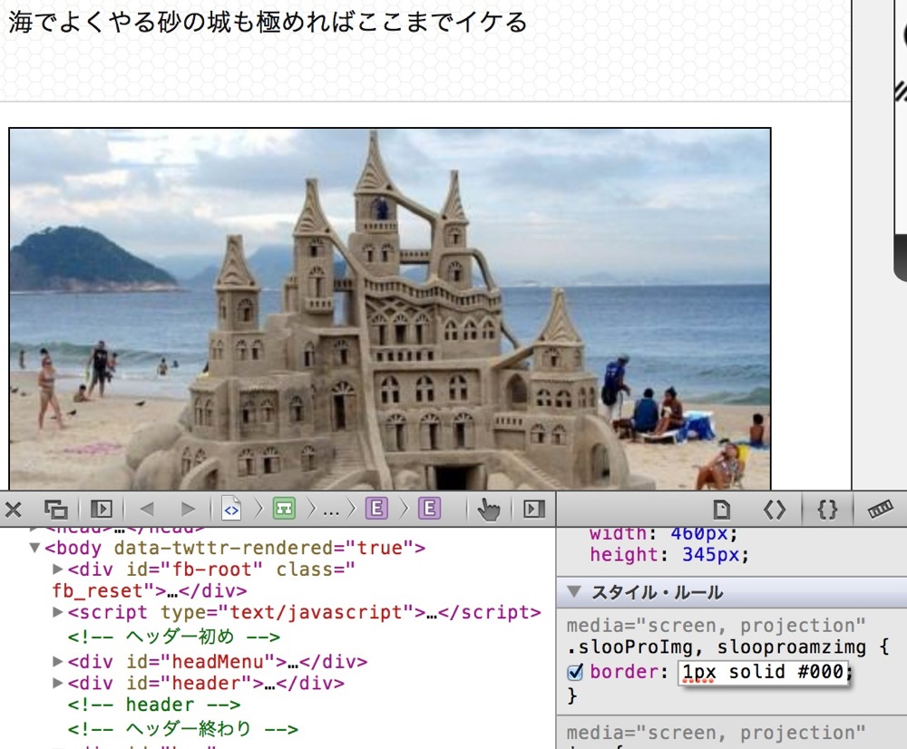Expand the script text/javascript node
The width and height of the screenshot is (907, 749).
click(x=58, y=612)
